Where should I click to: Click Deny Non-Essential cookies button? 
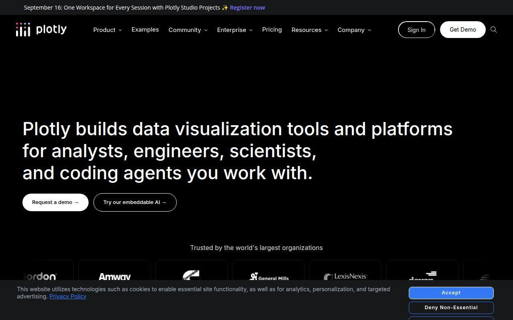(451, 308)
